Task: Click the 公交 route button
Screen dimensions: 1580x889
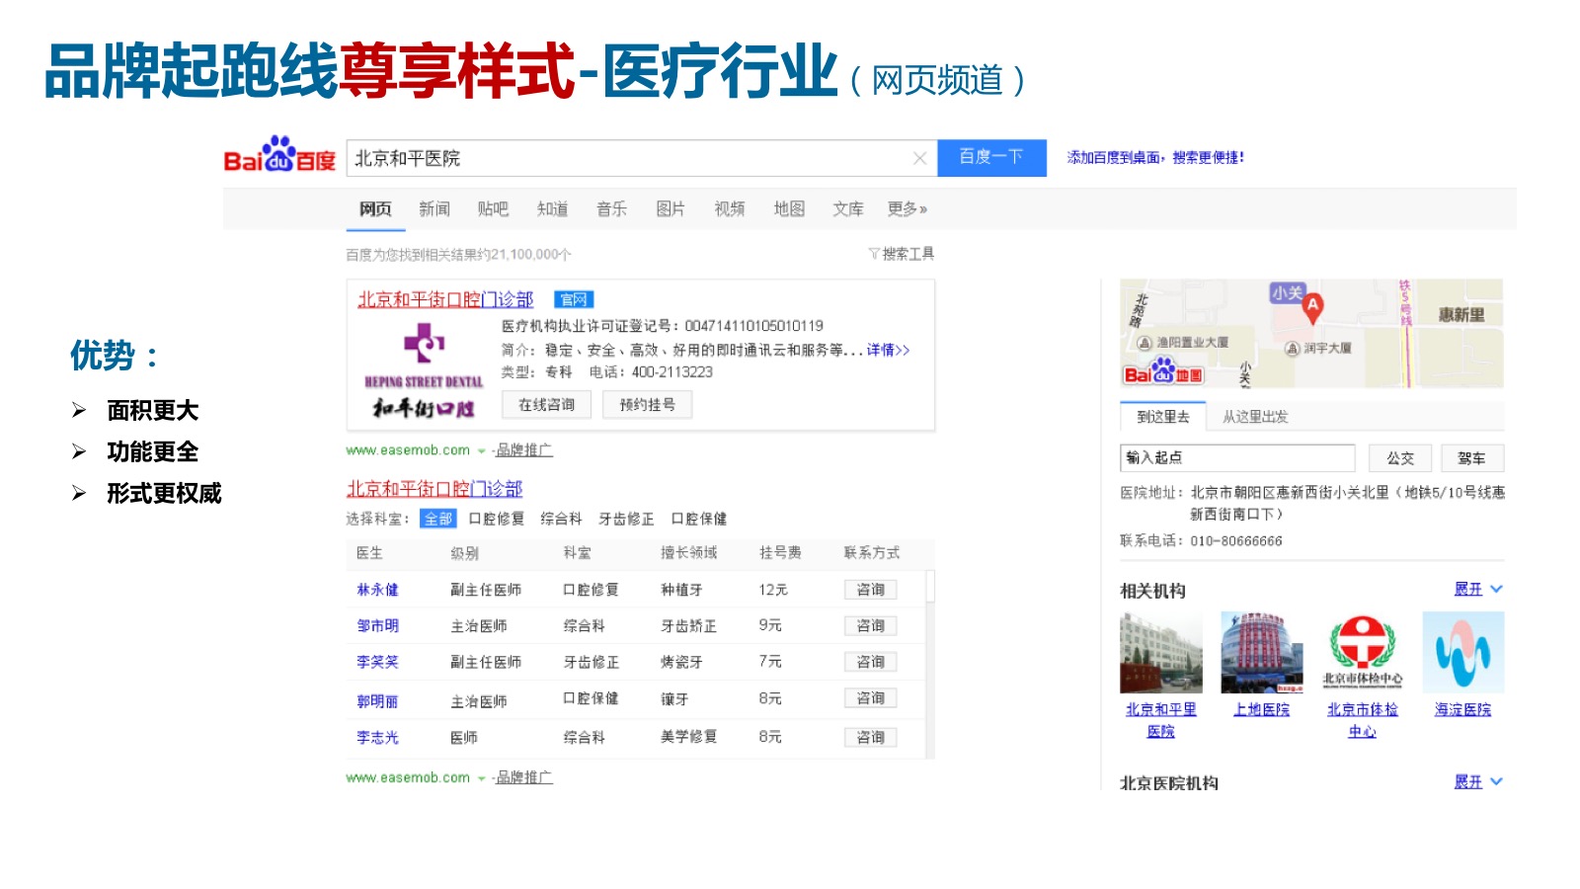Action: [1400, 458]
